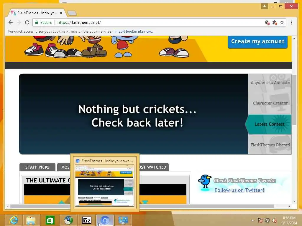Image resolution: width=302 pixels, height=226 pixels.
Task: Click the Create my account button
Action: [x=258, y=41]
